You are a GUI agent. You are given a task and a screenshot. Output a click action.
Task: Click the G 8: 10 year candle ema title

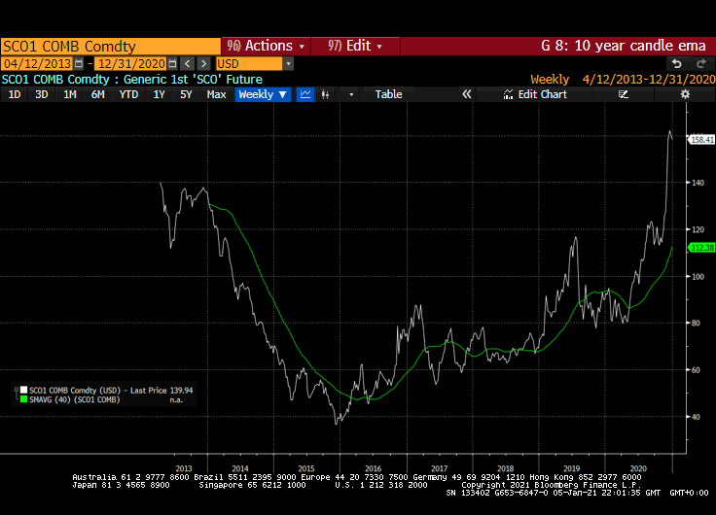[624, 46]
